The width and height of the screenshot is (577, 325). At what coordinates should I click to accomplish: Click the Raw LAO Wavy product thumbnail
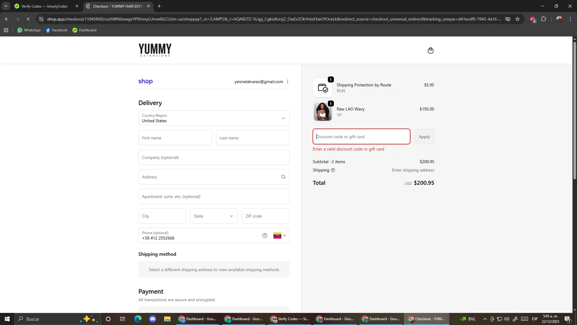coord(323,112)
